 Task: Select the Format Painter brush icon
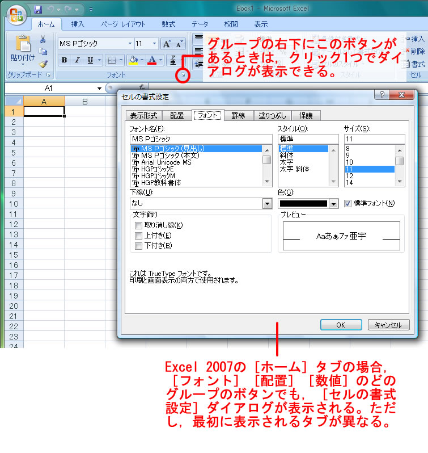coord(43,64)
